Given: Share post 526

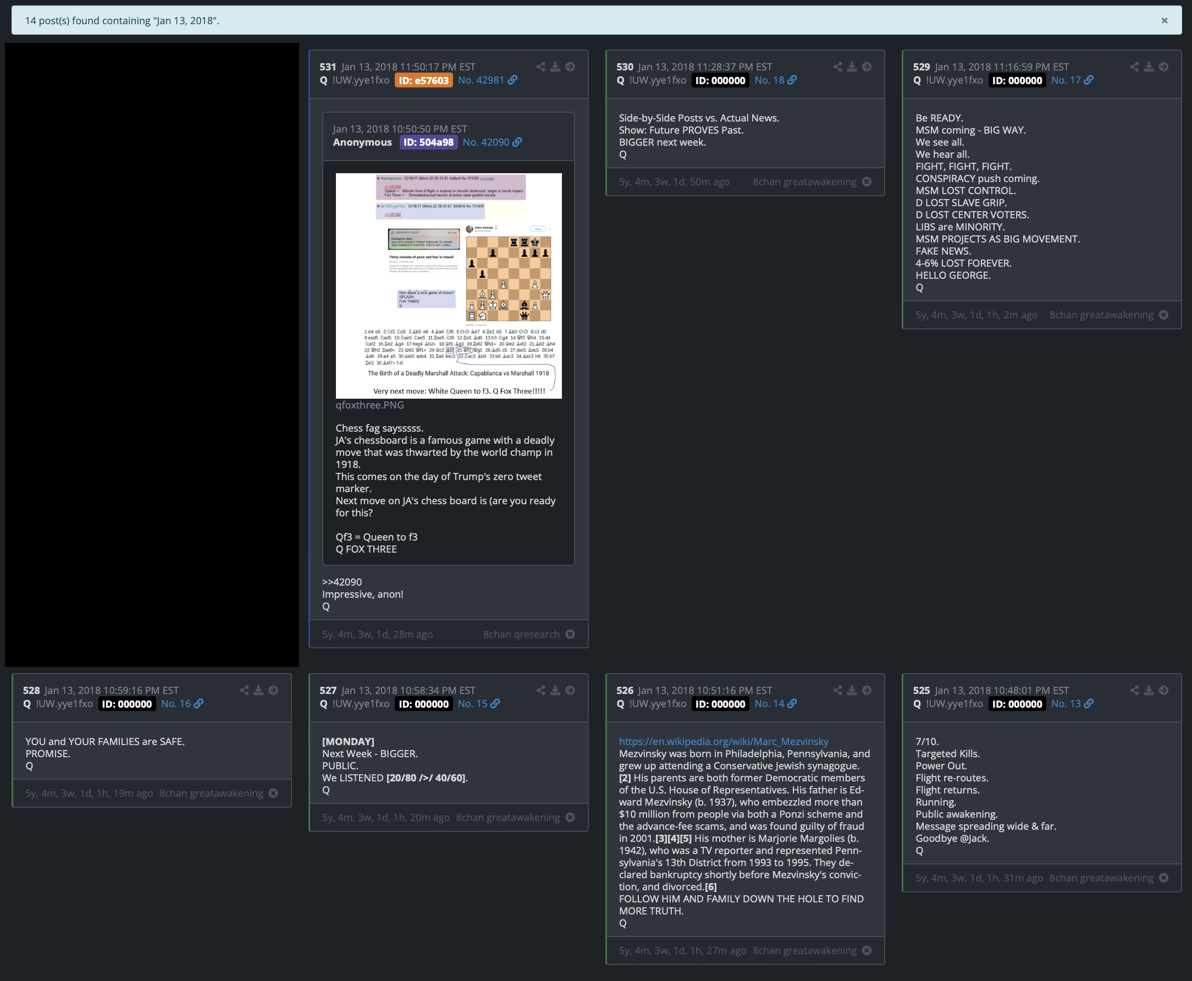Looking at the screenshot, I should pyautogui.click(x=837, y=690).
